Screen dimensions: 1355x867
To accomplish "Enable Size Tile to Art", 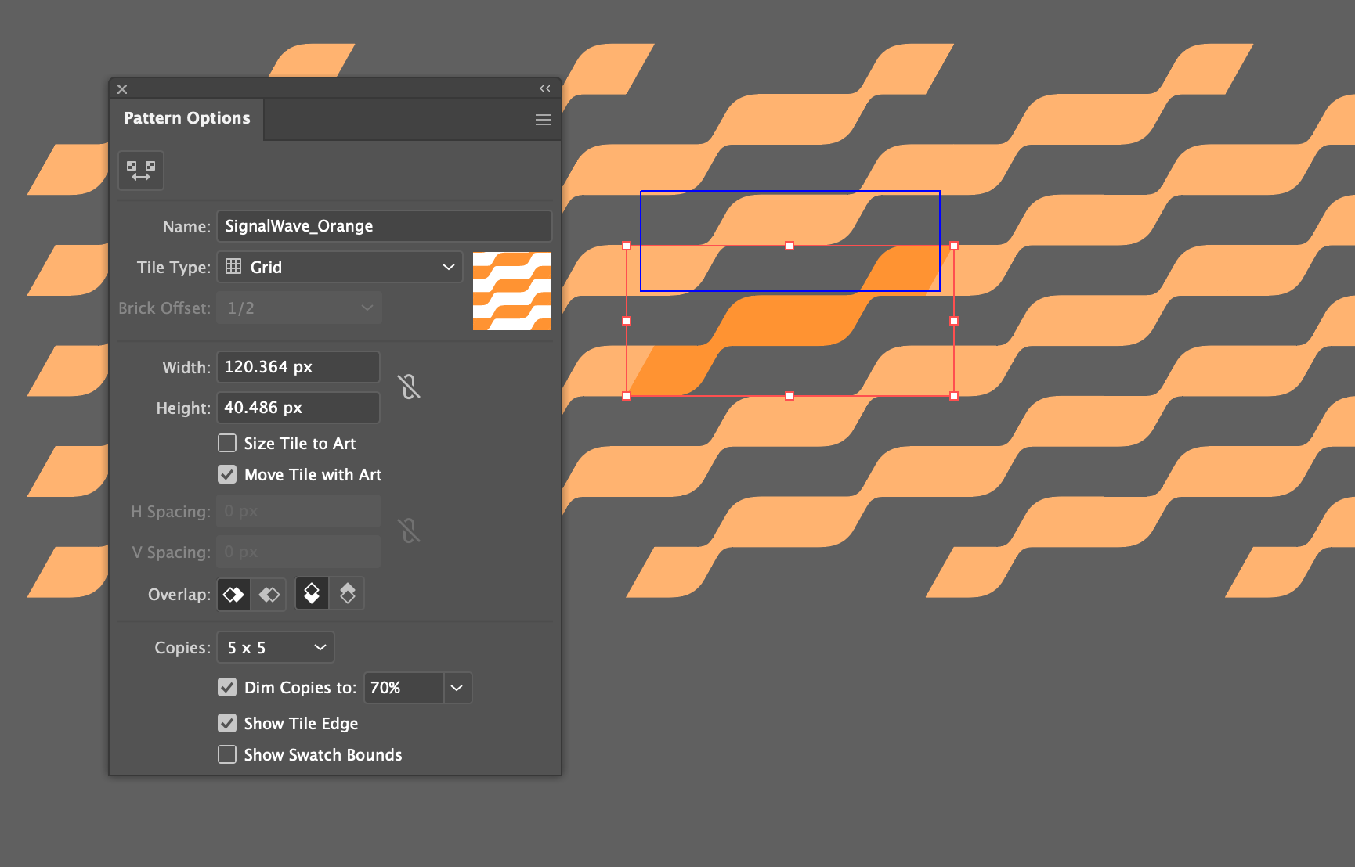I will point(226,443).
